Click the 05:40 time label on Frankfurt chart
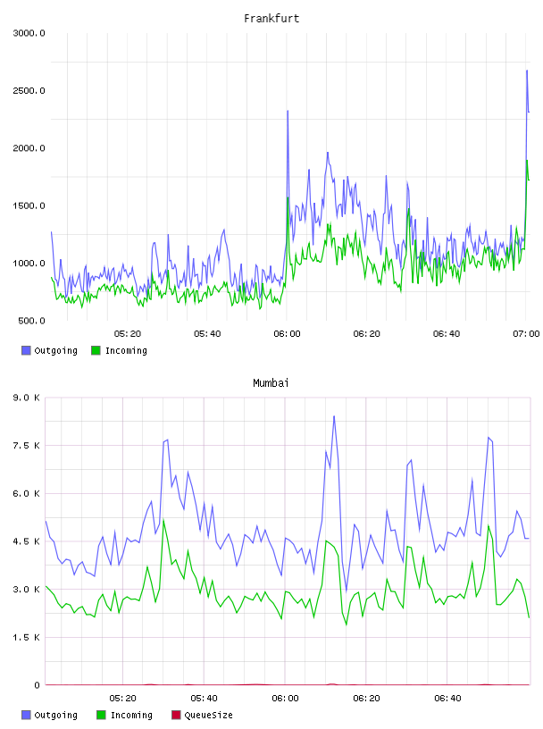Screen dimensions: 543x729 (x=207, y=334)
